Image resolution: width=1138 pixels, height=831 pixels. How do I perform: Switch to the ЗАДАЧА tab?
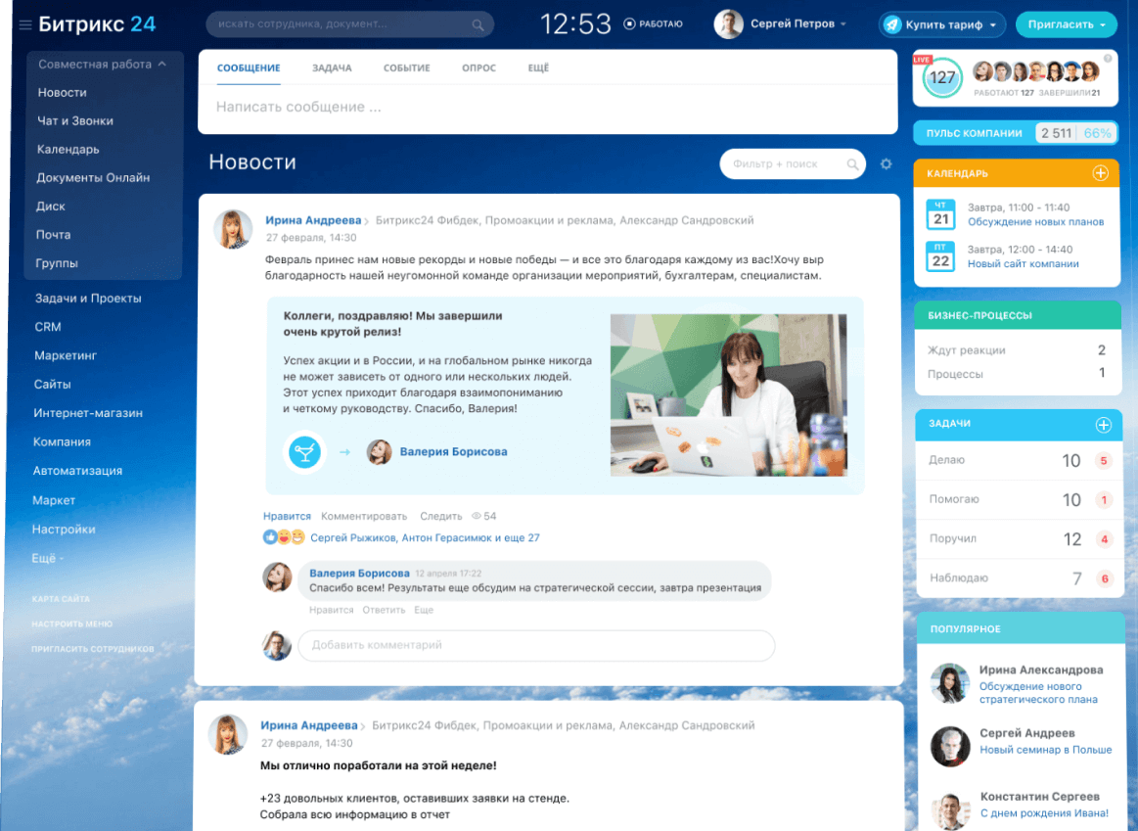[332, 69]
